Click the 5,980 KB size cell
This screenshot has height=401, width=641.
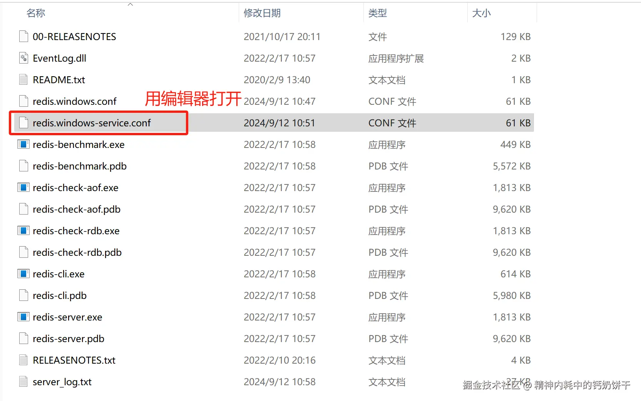pos(512,295)
